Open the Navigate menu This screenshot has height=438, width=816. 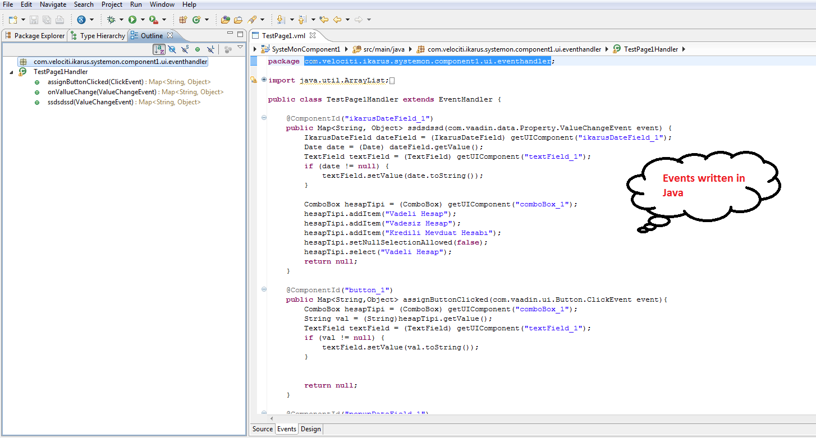point(53,4)
